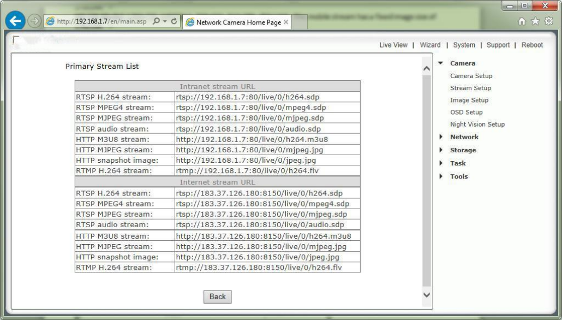Close the Network Camera Home Page tab
The width and height of the screenshot is (562, 320).
(286, 22)
